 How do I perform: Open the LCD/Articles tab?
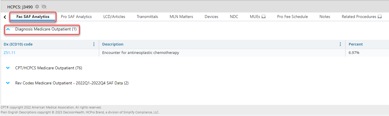click(114, 17)
